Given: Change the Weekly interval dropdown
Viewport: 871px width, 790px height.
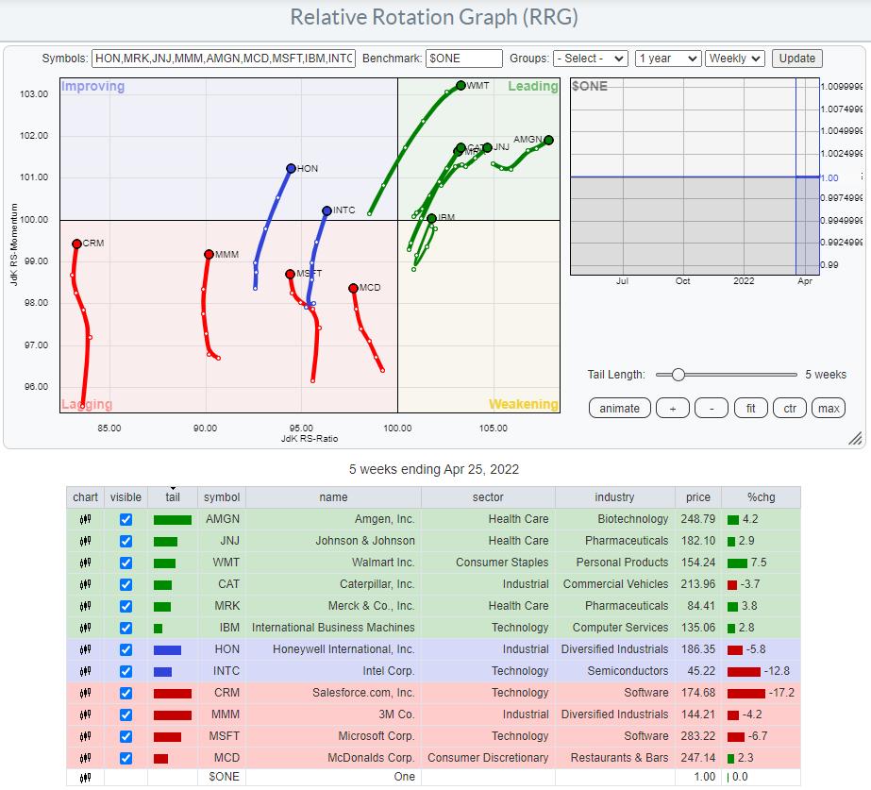Looking at the screenshot, I should [x=734, y=59].
